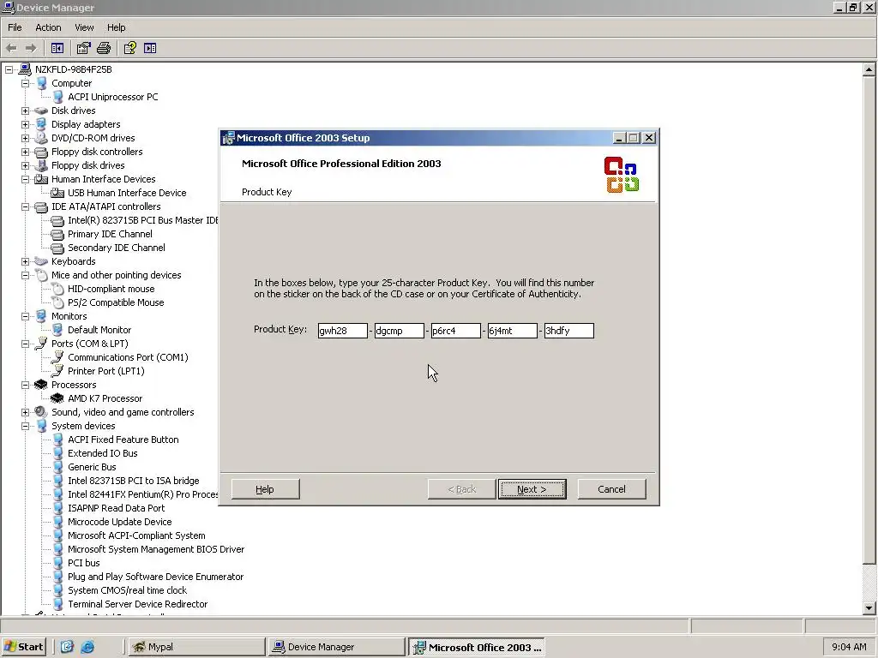Open the Help menu in Device Manager
Viewport: 878px width, 658px height.
(116, 27)
